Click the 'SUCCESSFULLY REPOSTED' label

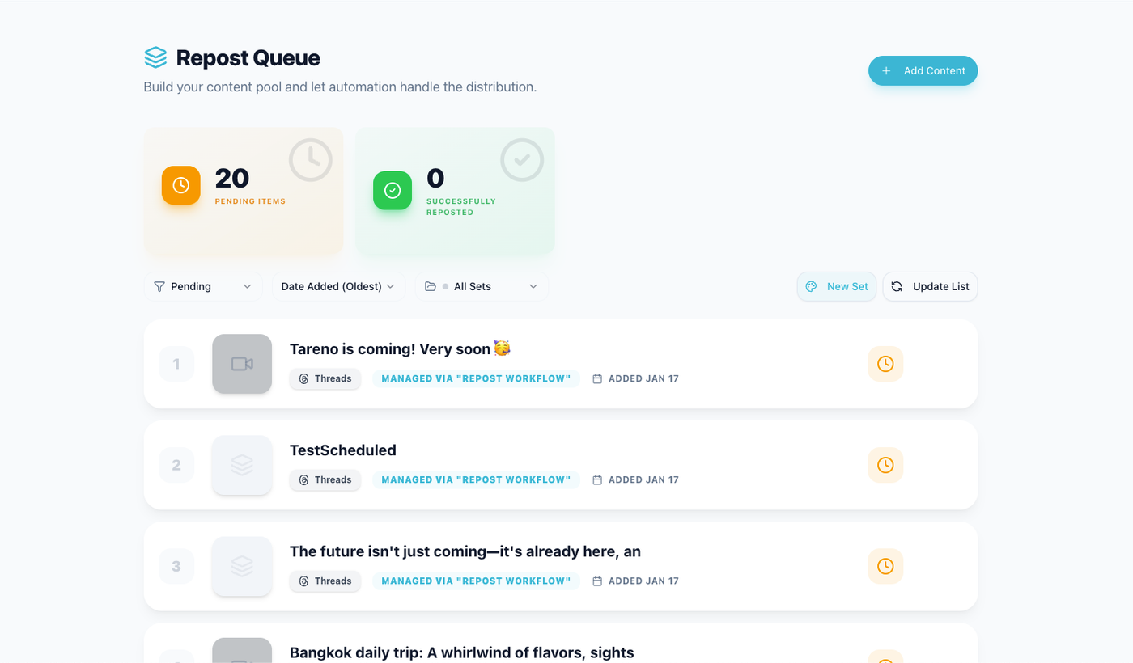pyautogui.click(x=461, y=207)
